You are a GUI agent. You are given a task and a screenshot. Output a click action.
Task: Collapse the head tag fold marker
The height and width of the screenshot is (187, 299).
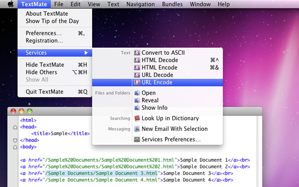click(15, 127)
